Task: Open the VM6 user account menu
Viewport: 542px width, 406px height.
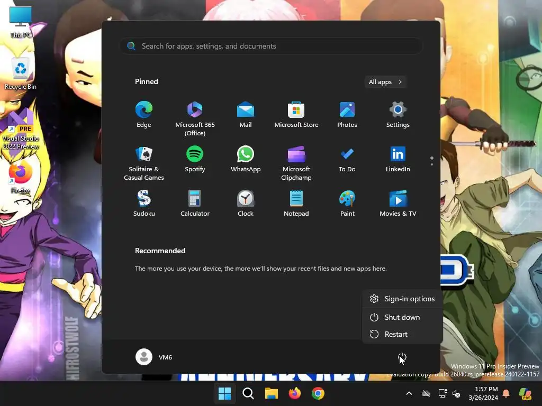Action: pyautogui.click(x=154, y=357)
